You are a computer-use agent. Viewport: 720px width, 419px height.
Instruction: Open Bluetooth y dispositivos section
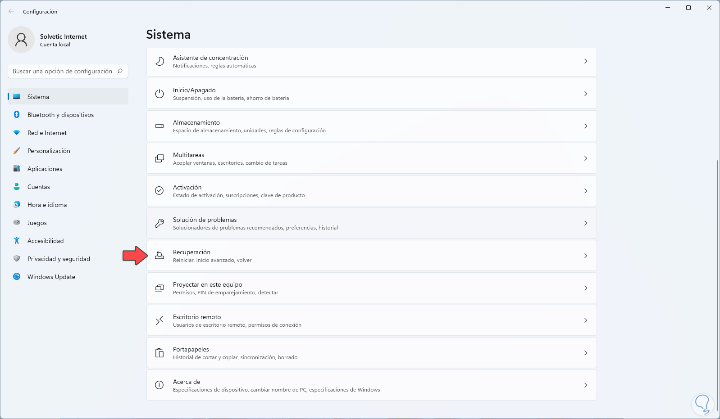point(60,115)
